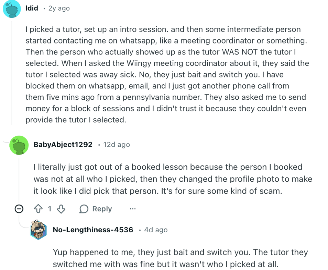Image resolution: width=328 pixels, height=270 pixels.
Task: Click the Reply speech bubble icon
Action: 84,209
